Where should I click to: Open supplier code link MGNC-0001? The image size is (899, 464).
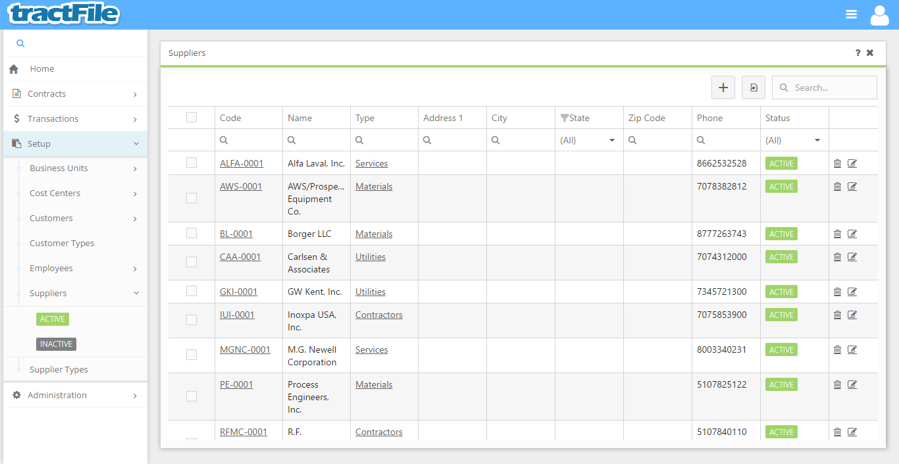pyautogui.click(x=245, y=349)
